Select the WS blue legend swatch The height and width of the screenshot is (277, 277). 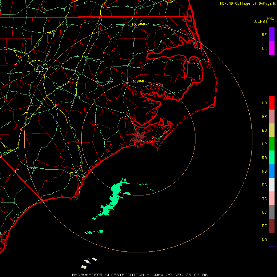272,171
